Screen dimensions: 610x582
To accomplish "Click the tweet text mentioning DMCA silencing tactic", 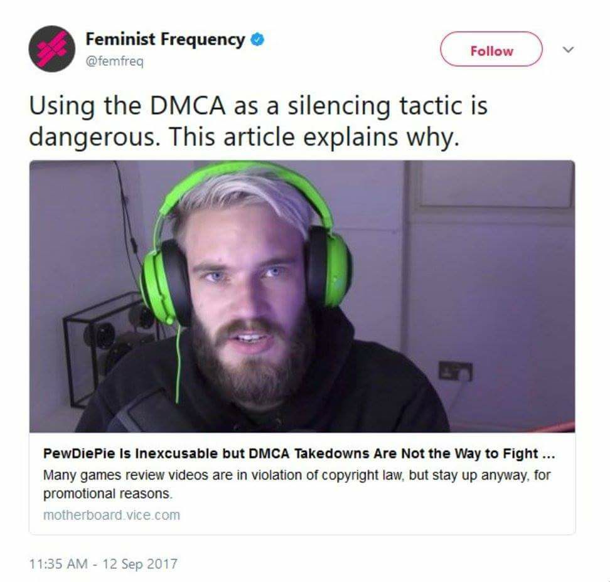I will point(258,121).
